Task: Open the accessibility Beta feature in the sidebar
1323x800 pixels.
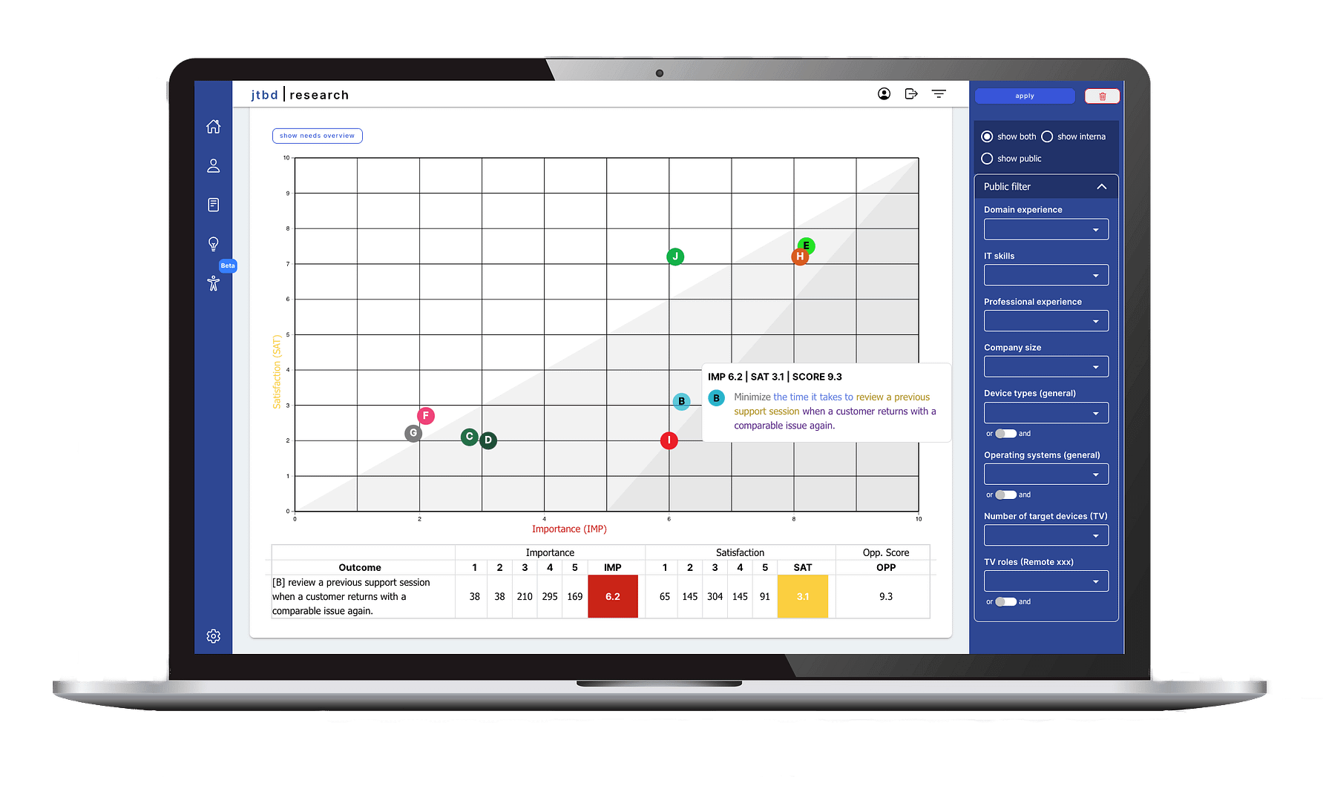Action: coord(214,282)
